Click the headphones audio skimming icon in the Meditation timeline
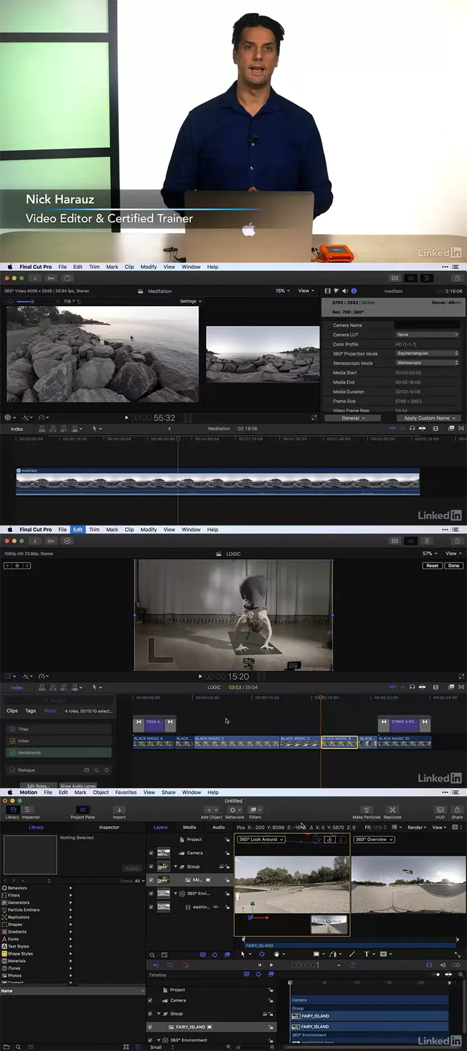 [412, 428]
